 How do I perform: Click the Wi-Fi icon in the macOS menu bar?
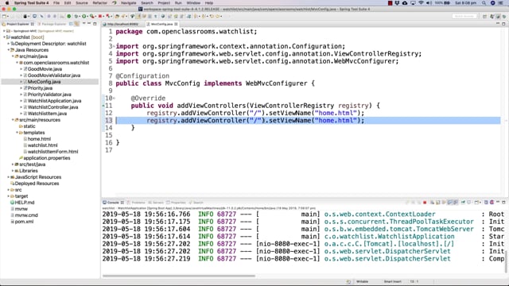(421, 3)
